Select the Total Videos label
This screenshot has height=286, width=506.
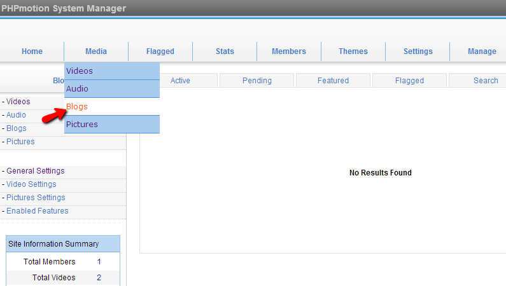coord(54,277)
